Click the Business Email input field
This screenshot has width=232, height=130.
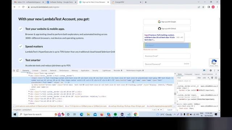click(167, 56)
